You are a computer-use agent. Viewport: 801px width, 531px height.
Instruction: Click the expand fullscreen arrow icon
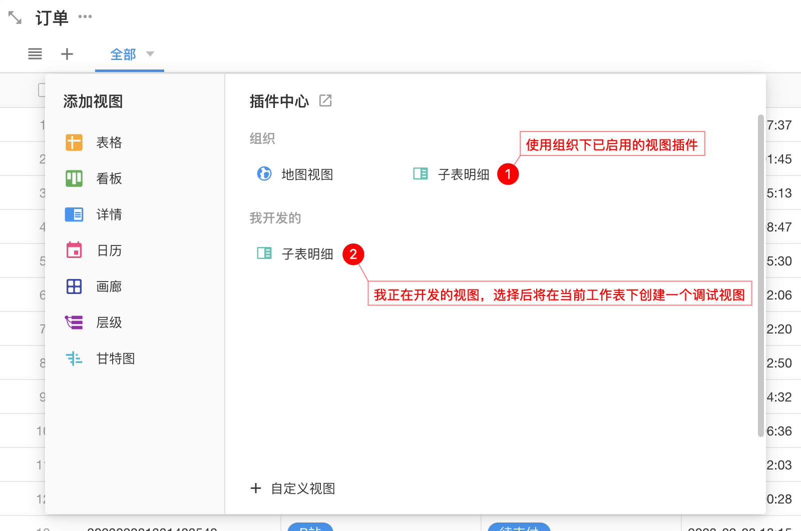tap(15, 18)
